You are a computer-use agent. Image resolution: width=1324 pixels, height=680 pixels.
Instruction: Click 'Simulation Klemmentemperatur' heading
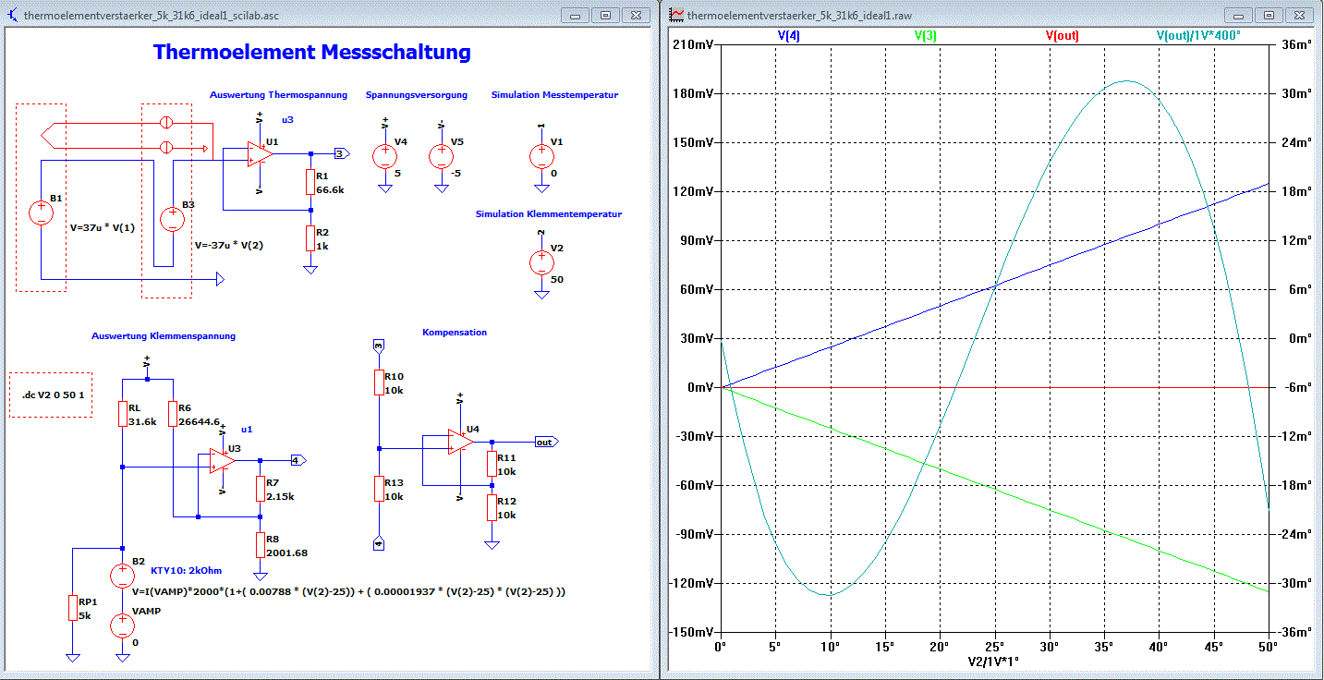pyautogui.click(x=549, y=213)
